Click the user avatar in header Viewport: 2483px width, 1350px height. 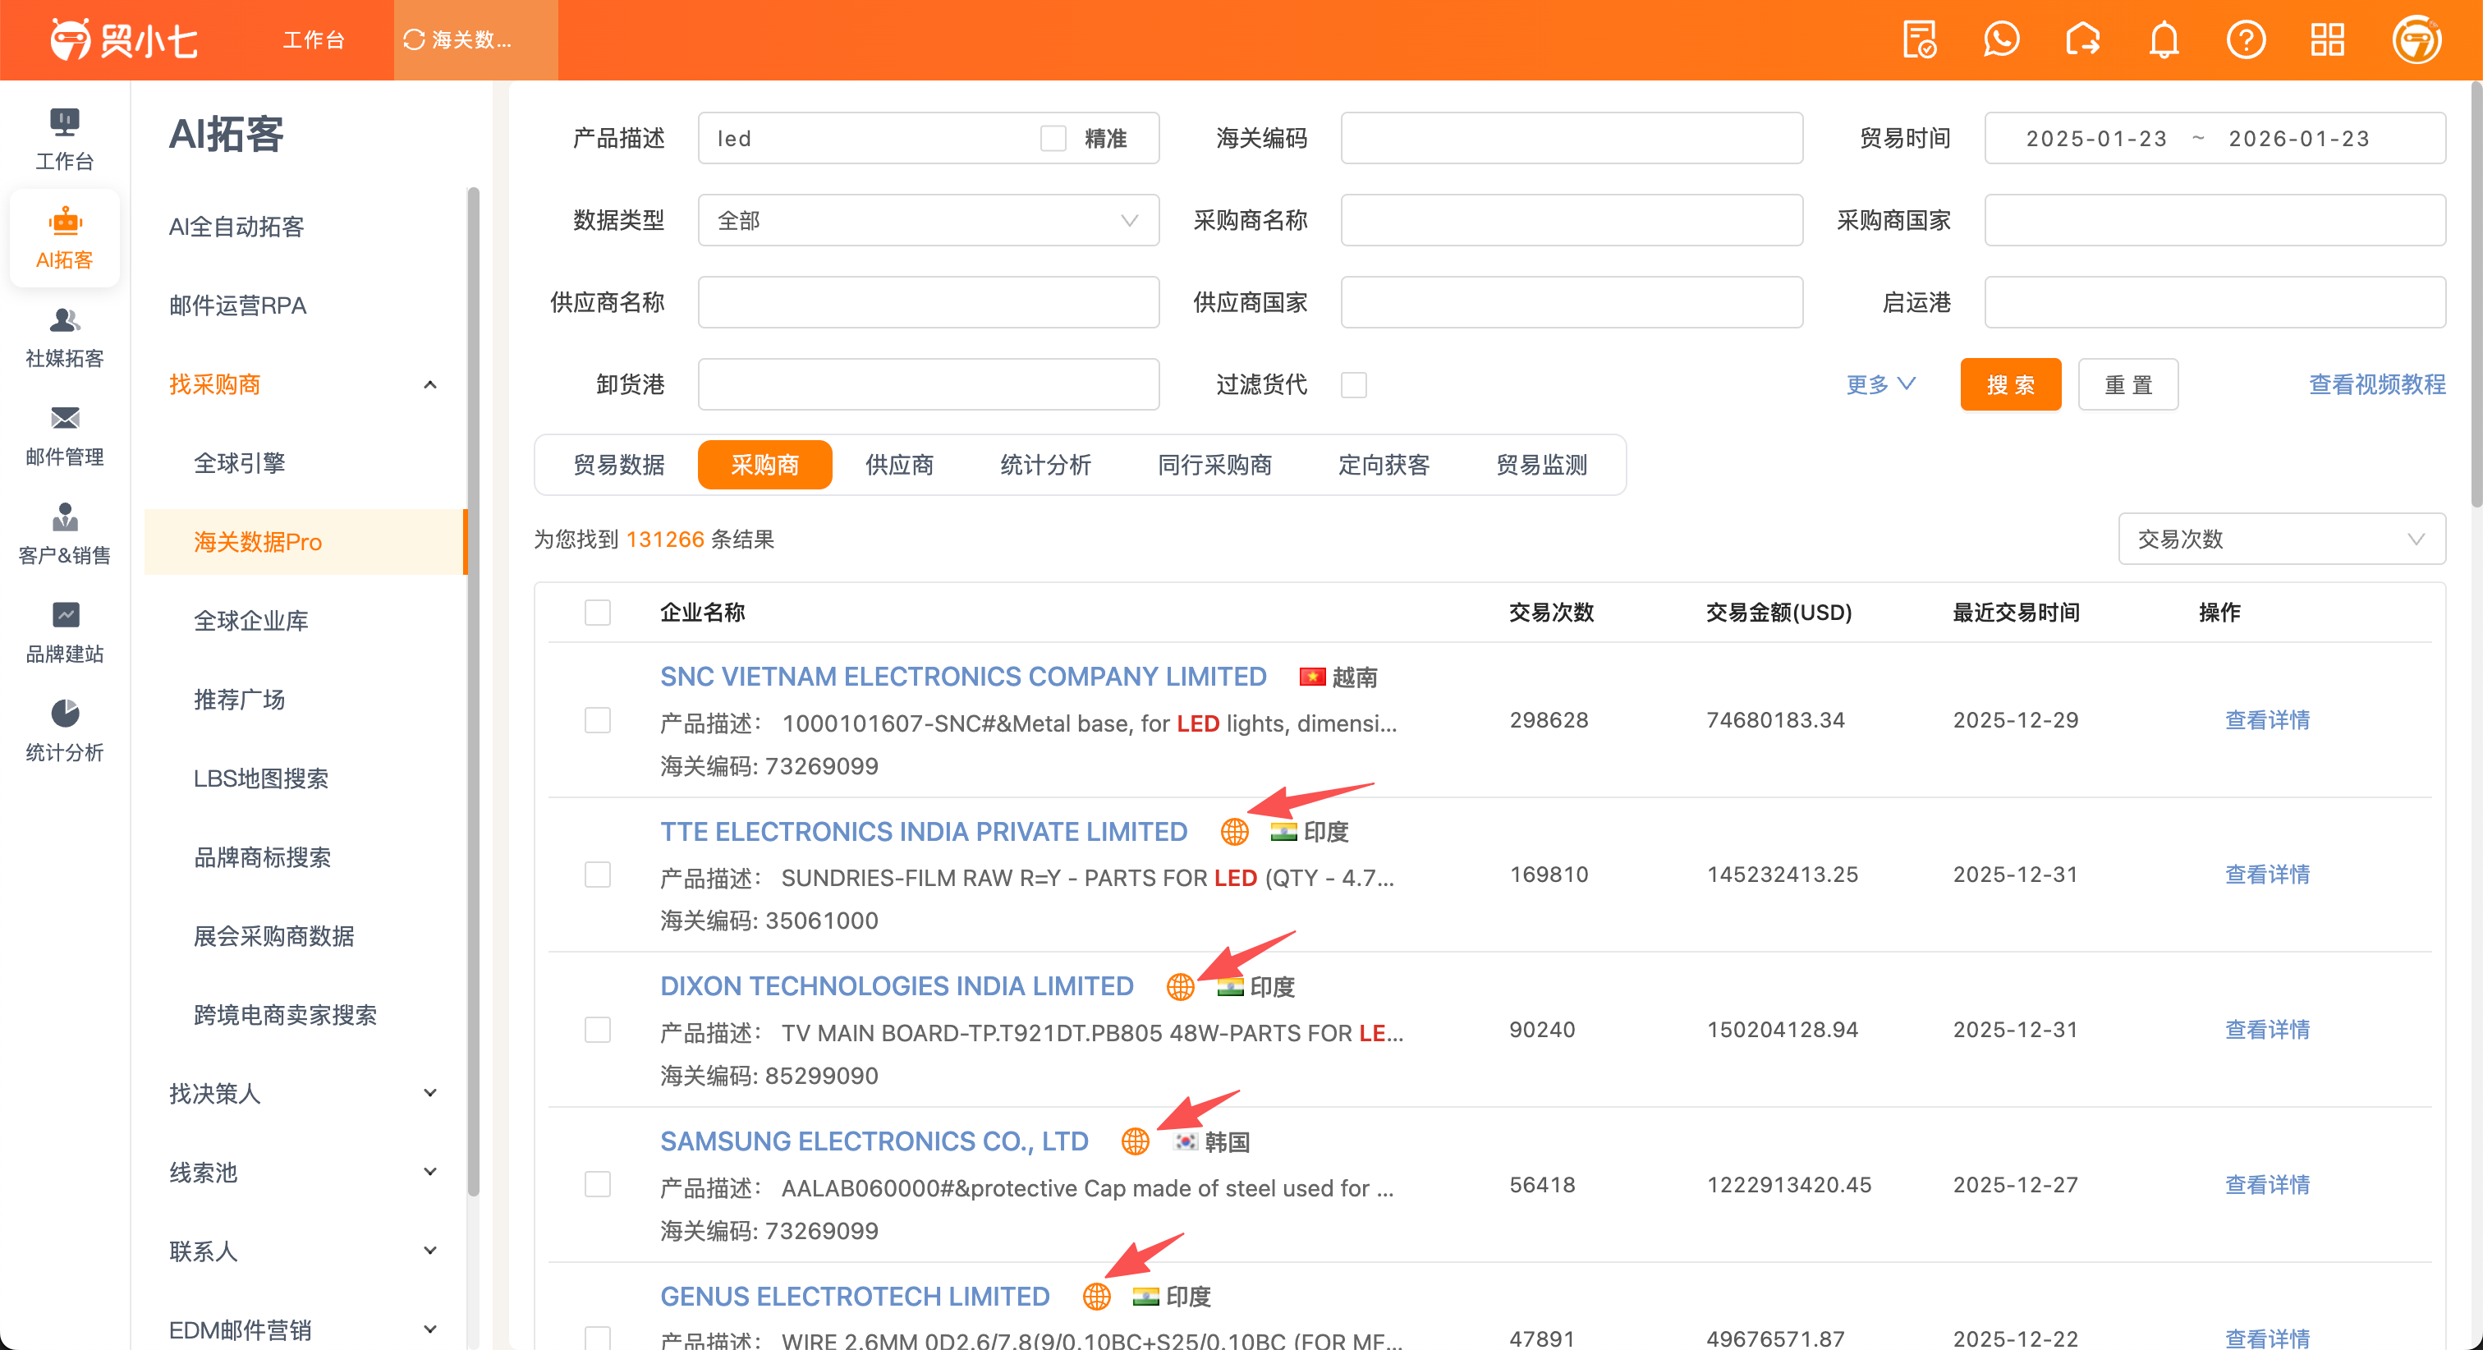[2416, 39]
